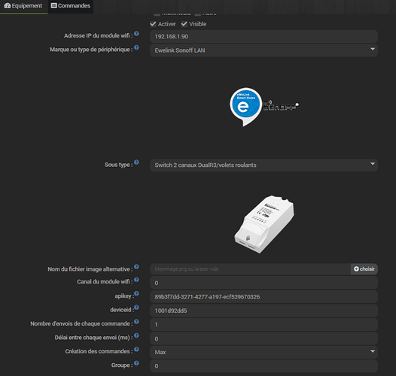The image size is (396, 376).
Task: Click the IP address field showing 192.168.1.90
Action: [263, 37]
